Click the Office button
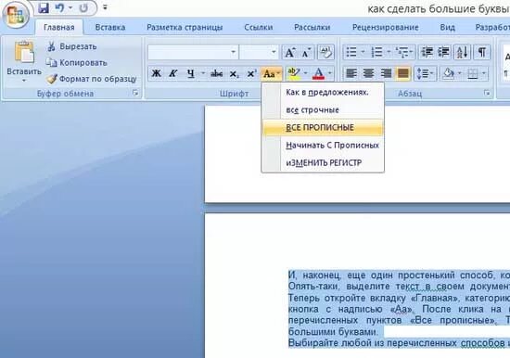 click(x=16, y=14)
